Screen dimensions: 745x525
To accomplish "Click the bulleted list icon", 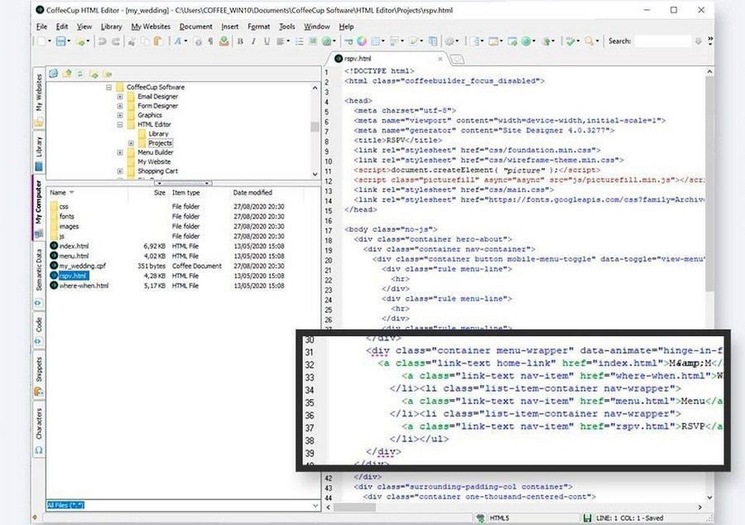I will click(299, 41).
